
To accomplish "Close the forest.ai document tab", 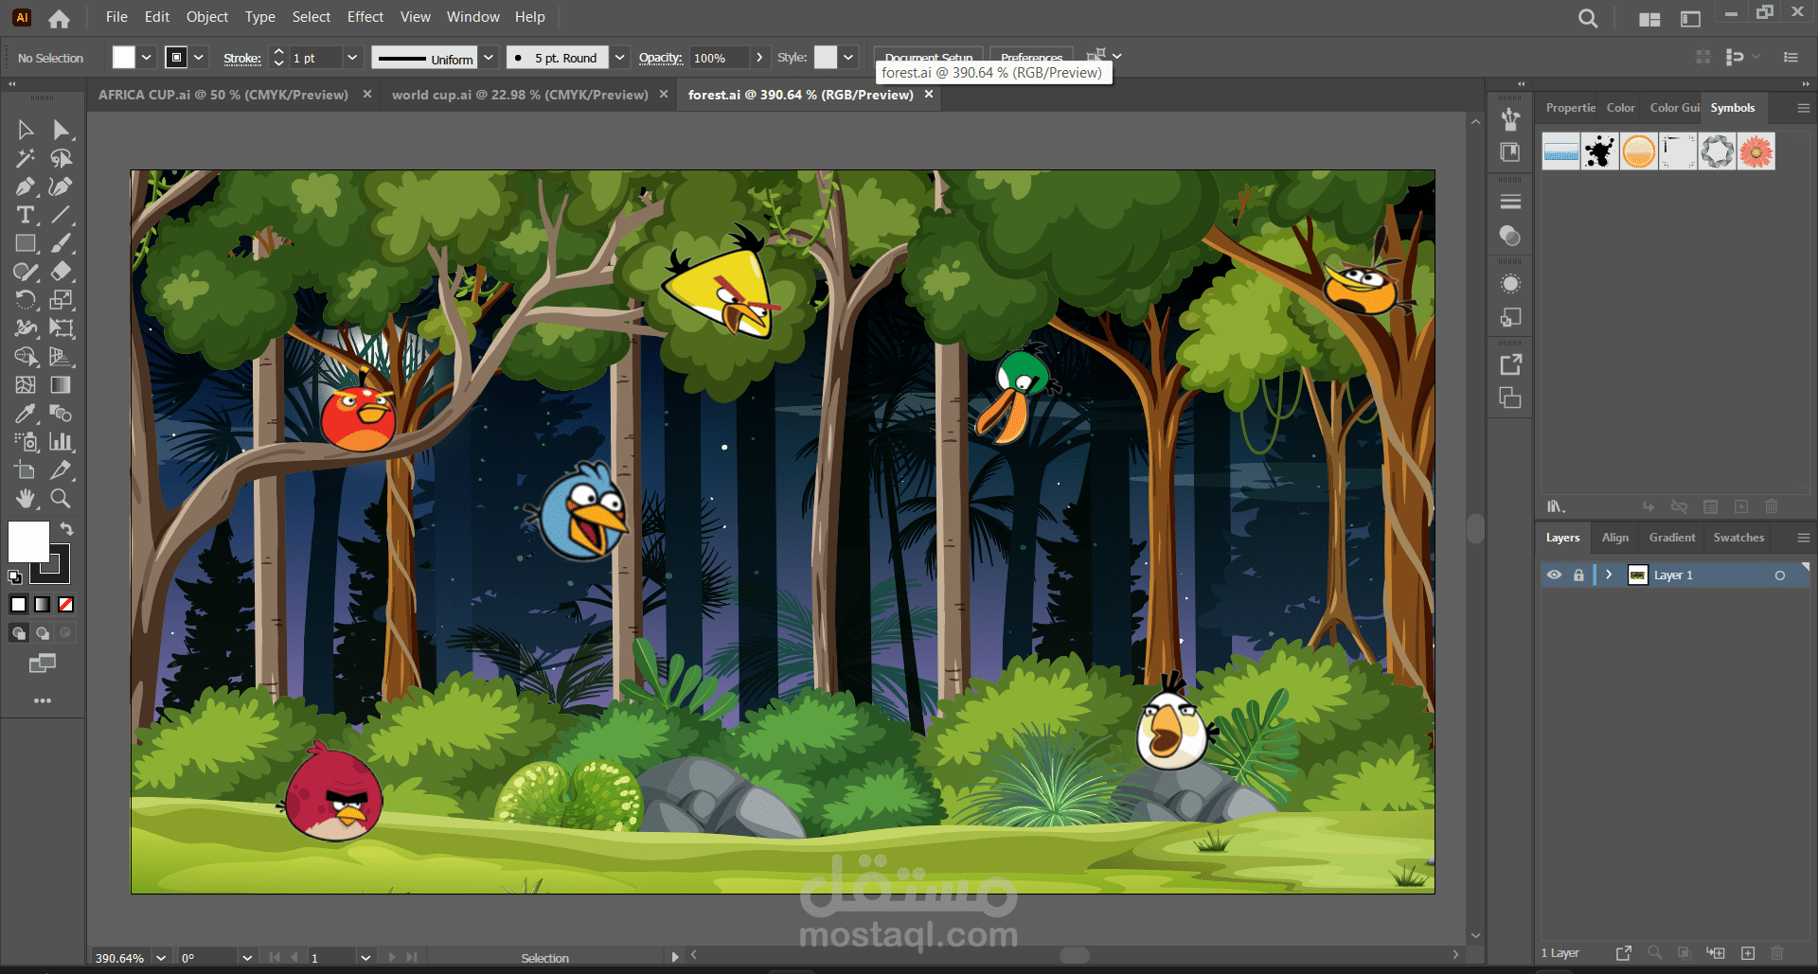I will click(x=929, y=94).
